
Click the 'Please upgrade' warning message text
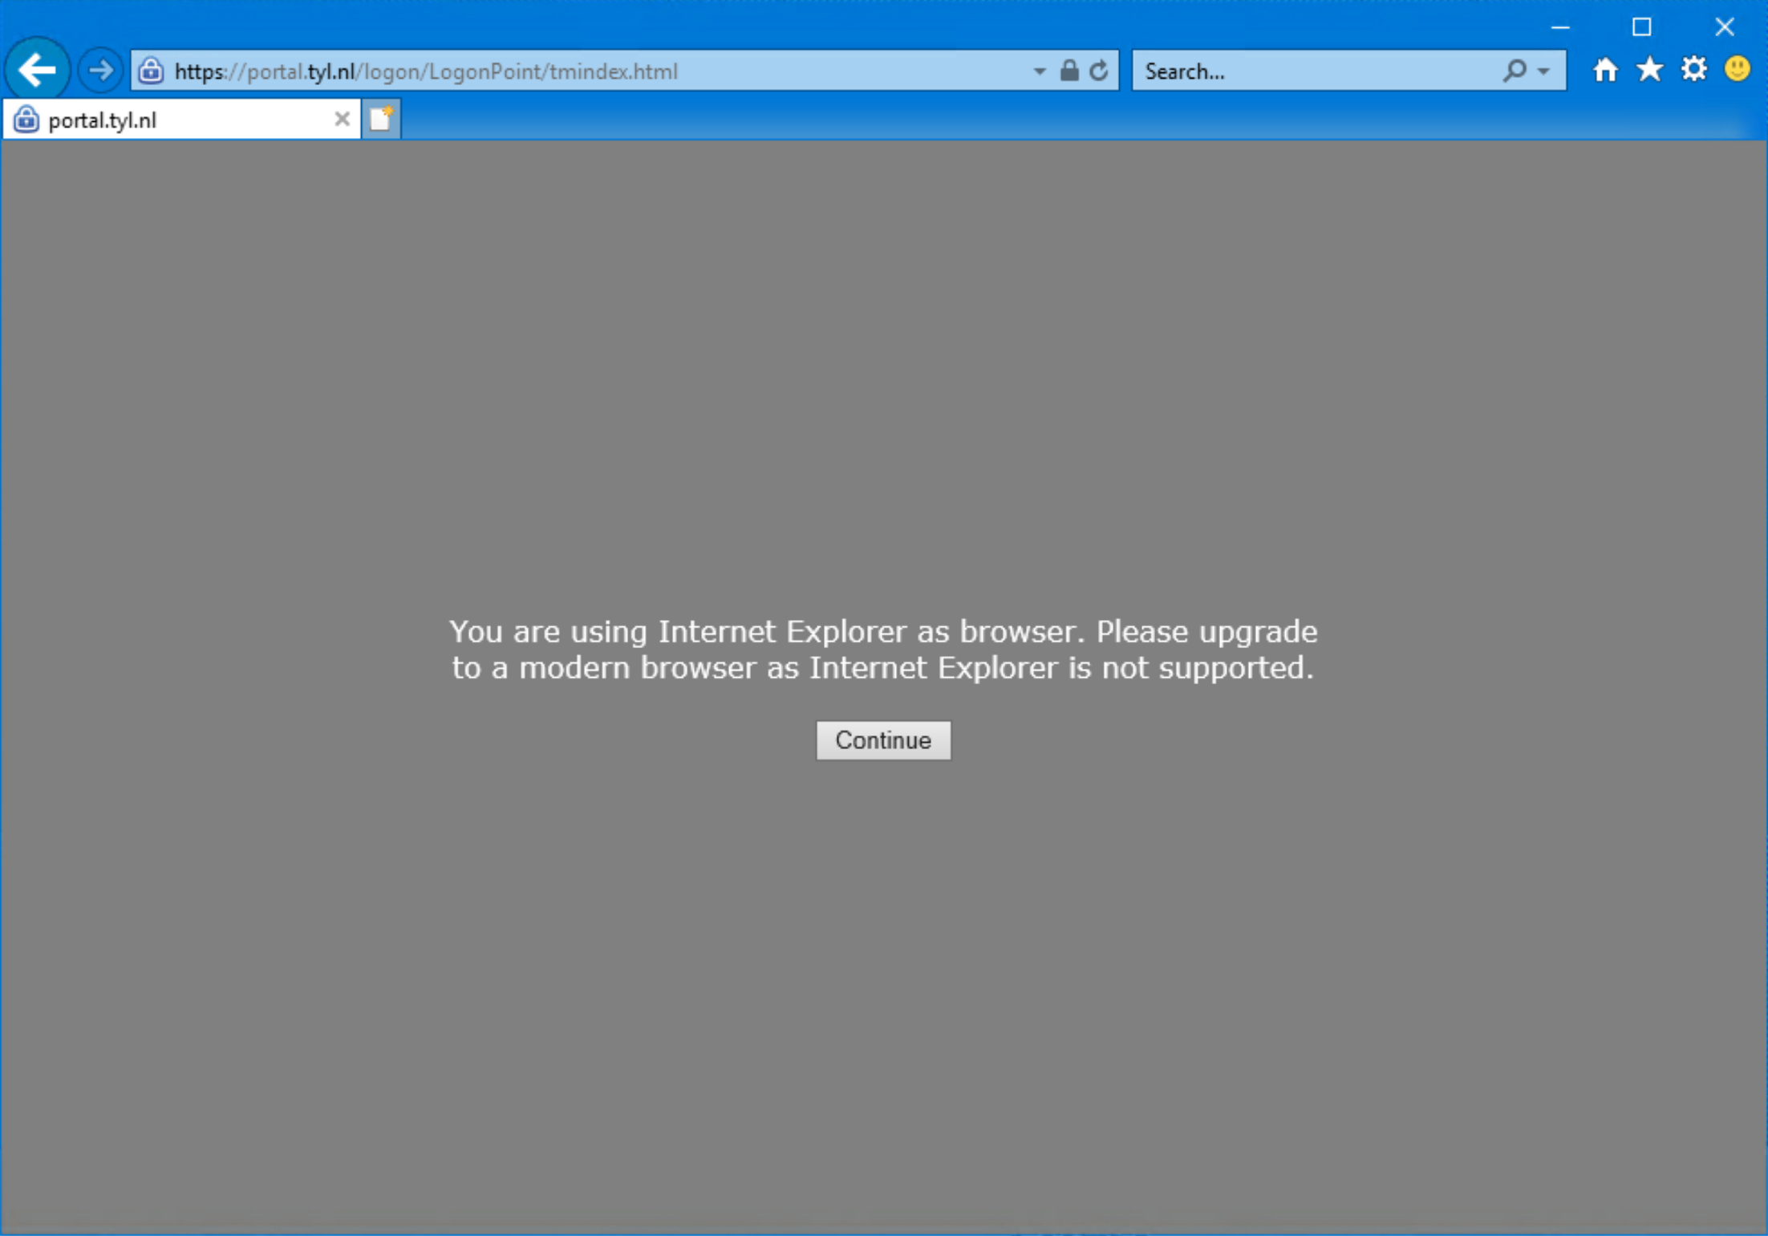[x=882, y=650]
